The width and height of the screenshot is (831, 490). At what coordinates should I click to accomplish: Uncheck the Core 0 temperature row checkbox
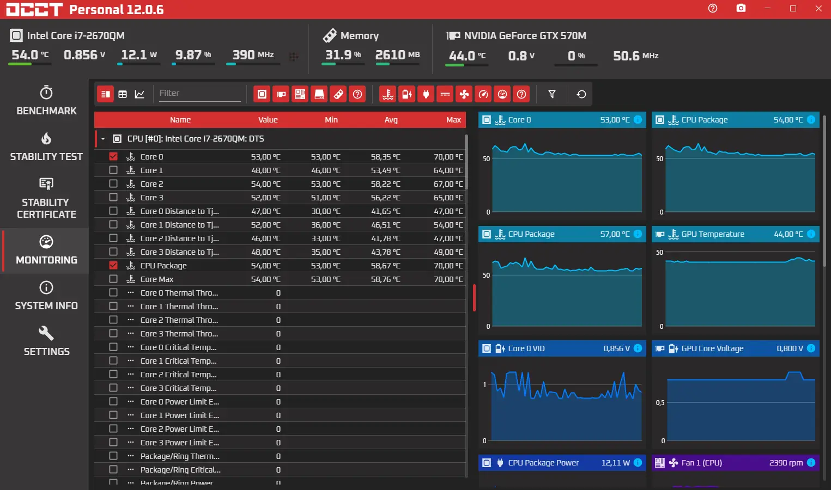tap(113, 156)
